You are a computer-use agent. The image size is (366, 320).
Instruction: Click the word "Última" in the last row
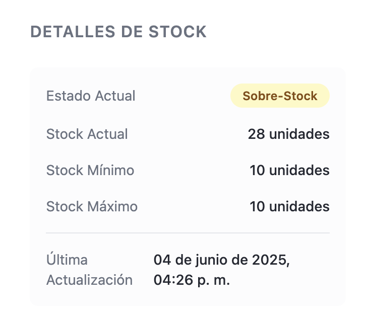click(67, 261)
